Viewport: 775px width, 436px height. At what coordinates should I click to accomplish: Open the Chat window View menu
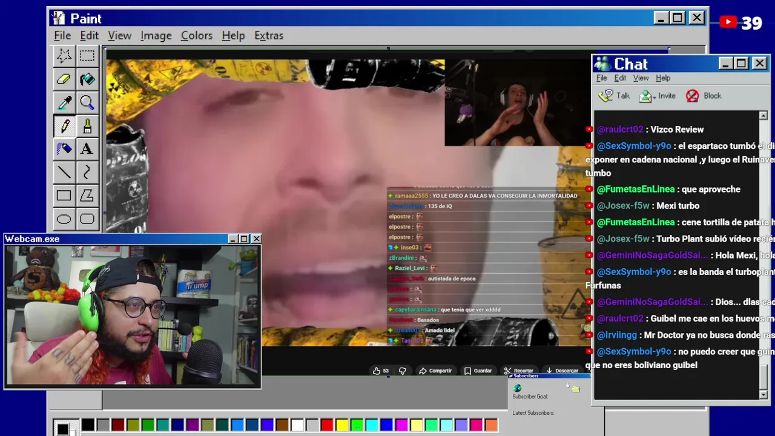[x=641, y=78]
